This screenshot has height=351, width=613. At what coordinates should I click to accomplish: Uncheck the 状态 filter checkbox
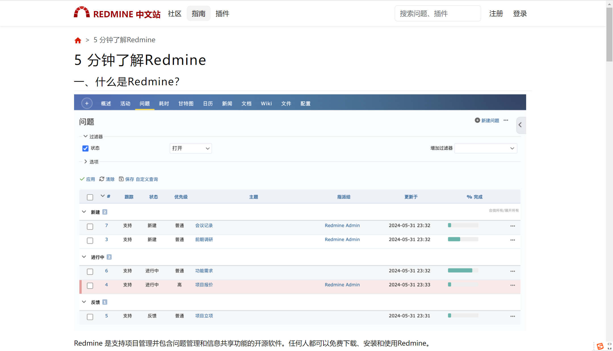85,148
